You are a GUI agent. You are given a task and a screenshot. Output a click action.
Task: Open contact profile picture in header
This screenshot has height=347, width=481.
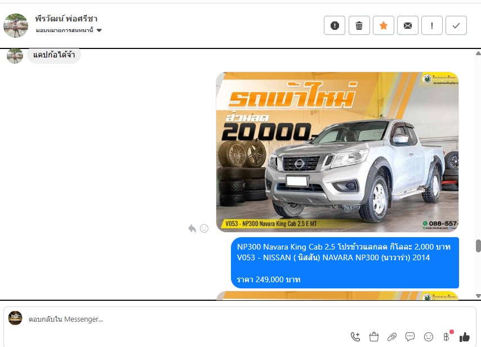pos(16,25)
